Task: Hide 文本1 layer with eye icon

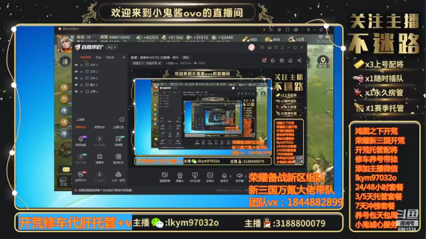Action: coord(76,78)
